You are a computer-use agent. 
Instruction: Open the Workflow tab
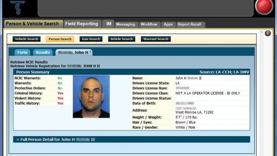(149, 24)
